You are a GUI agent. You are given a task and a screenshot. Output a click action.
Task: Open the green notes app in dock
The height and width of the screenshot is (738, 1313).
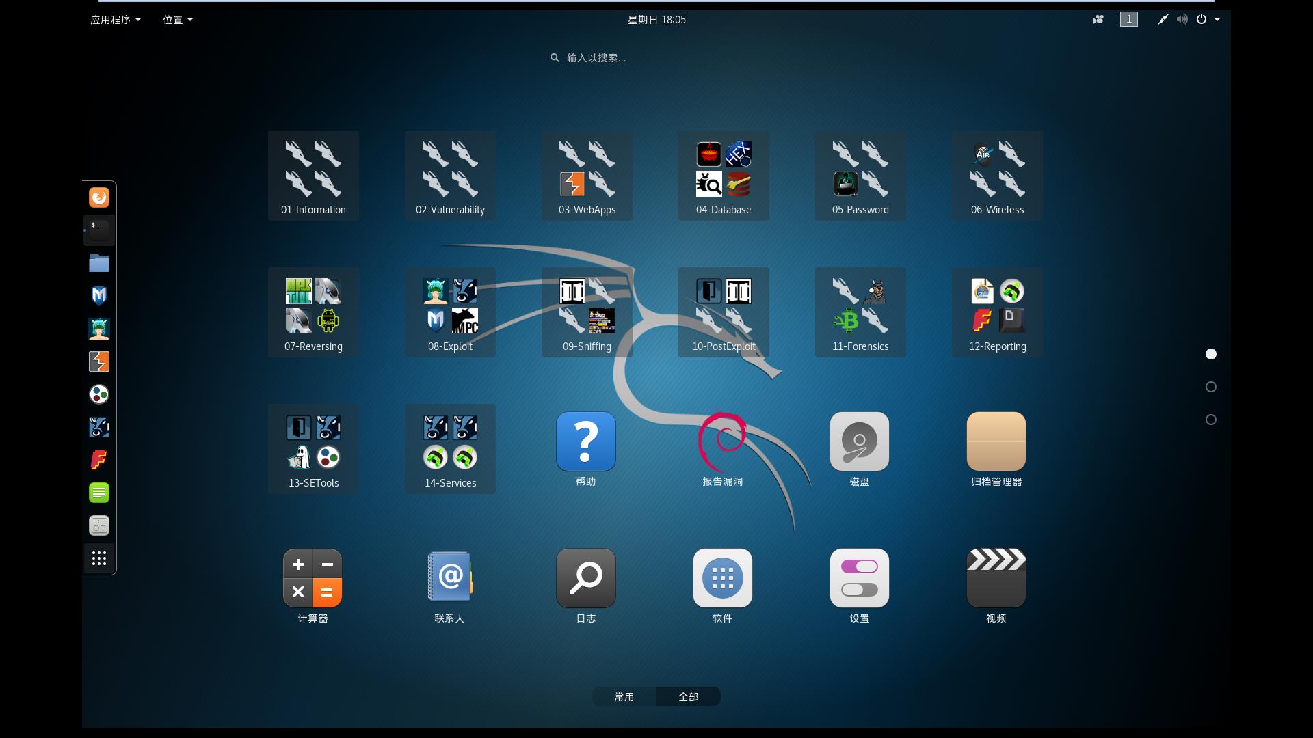pos(99,493)
